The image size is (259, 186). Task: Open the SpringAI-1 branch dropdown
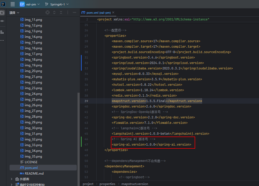pos(57,4)
